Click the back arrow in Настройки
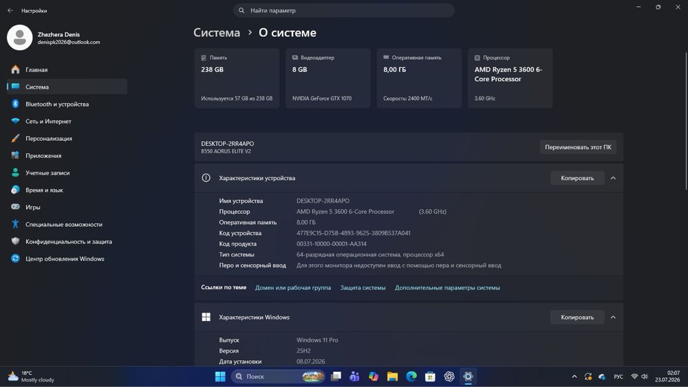Screen dimensions: 688x387 (x=10, y=10)
